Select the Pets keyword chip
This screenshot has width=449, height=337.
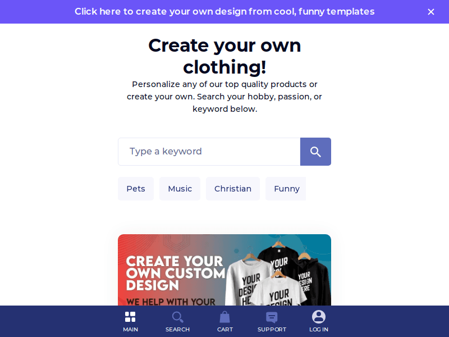136,189
